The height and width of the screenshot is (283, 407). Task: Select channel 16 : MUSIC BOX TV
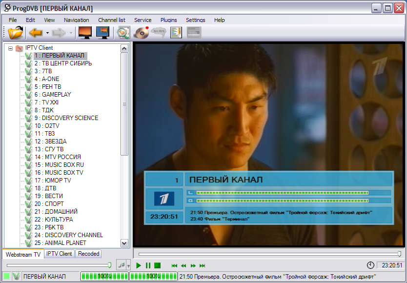[59, 172]
